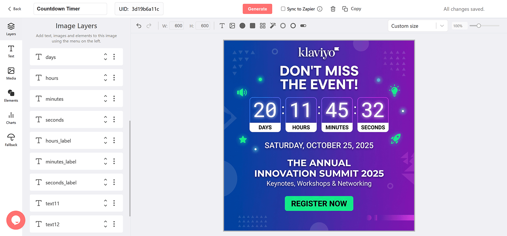The image size is (507, 236).
Task: Open the Layers sidebar tab
Action: (x=11, y=29)
